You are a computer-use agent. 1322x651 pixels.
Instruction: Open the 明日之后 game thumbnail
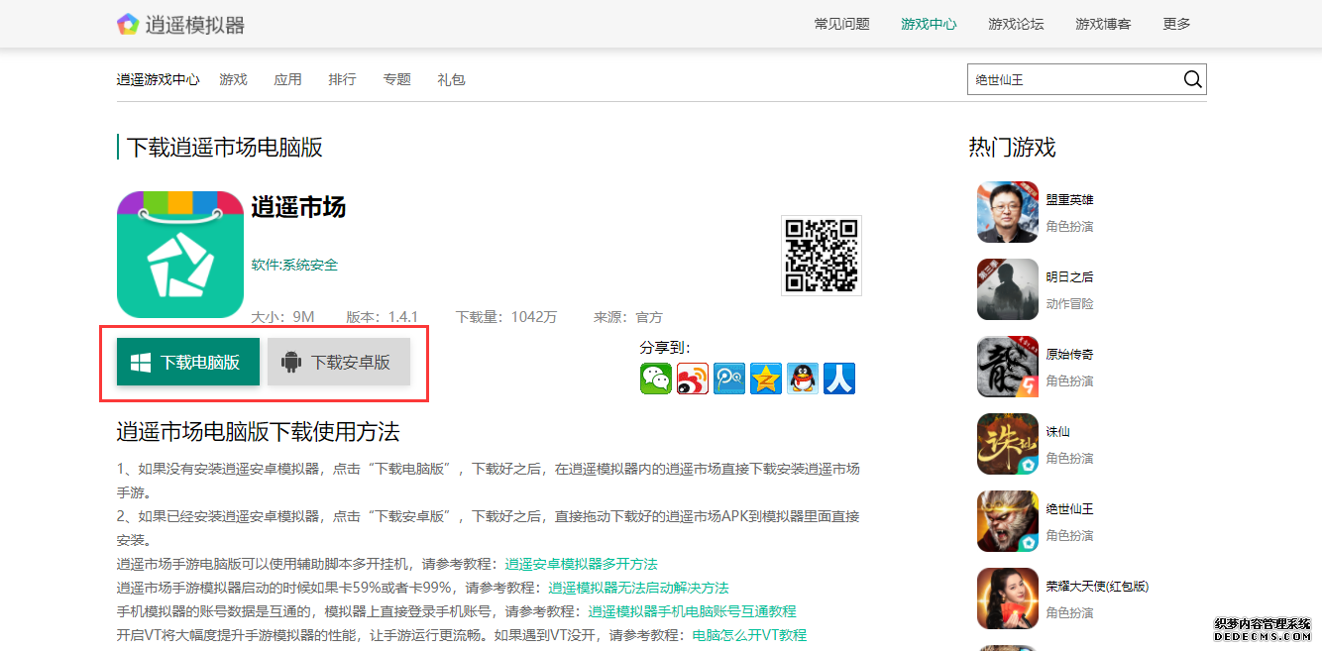click(x=1007, y=289)
